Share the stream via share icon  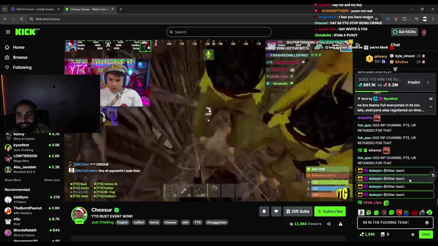[328, 224]
